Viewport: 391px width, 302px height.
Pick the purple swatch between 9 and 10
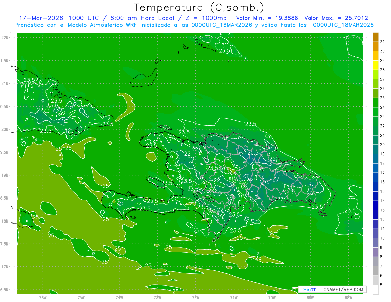coord(376,243)
